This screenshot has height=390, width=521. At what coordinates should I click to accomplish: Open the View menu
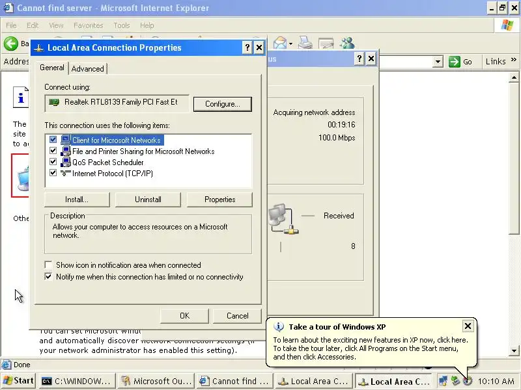tap(56, 25)
